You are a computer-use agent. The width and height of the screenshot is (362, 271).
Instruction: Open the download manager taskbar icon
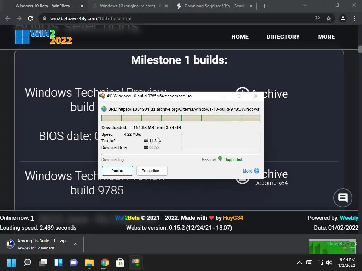pyautogui.click(x=136, y=263)
